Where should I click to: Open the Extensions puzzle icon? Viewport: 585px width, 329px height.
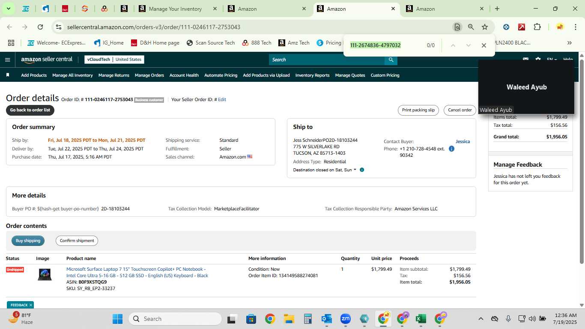click(537, 27)
